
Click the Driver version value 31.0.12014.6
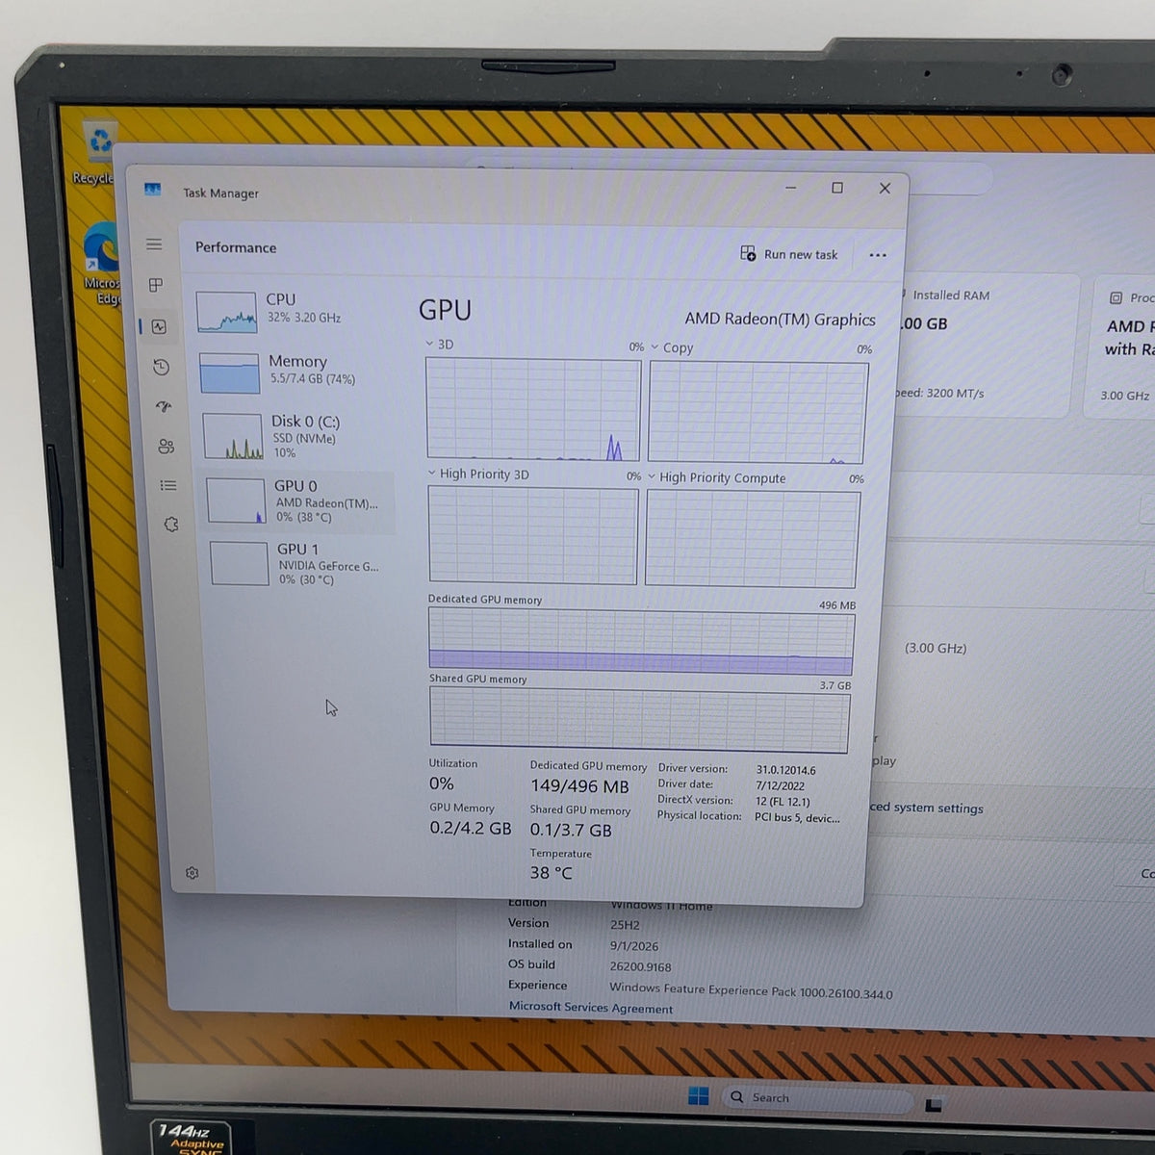click(785, 770)
